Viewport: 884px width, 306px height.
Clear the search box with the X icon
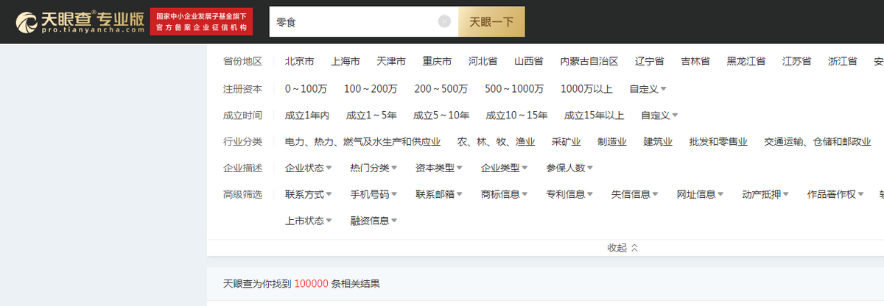tap(444, 21)
